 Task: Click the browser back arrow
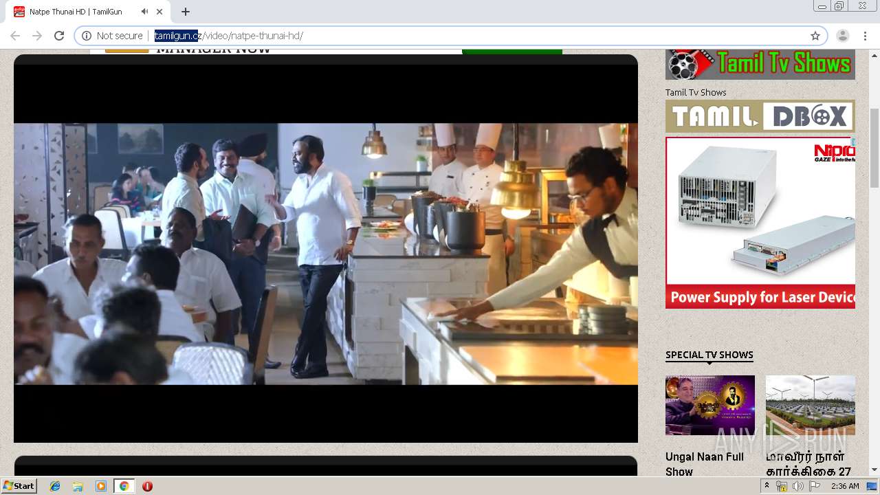15,36
